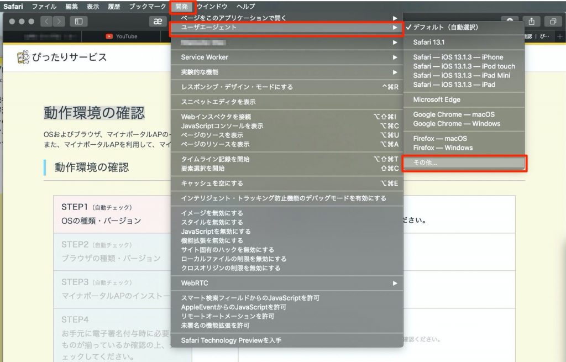566x362 pixels.
Task: Open the ヘルプ menu
Action: click(x=246, y=7)
